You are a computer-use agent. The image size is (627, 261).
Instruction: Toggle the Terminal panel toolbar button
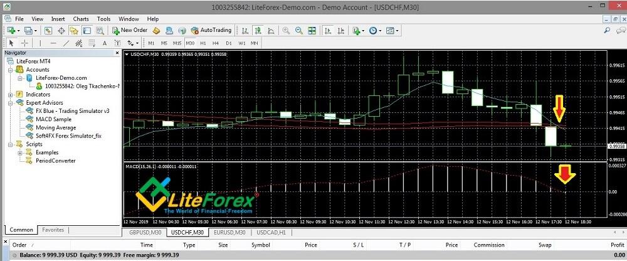point(87,30)
